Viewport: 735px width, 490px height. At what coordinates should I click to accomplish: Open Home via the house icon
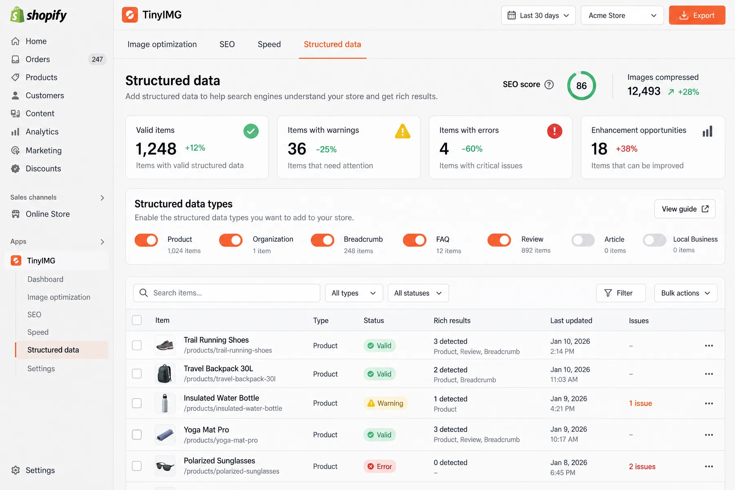[16, 41]
